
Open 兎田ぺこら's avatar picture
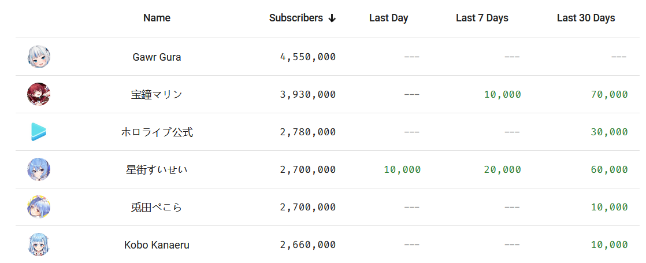(39, 207)
